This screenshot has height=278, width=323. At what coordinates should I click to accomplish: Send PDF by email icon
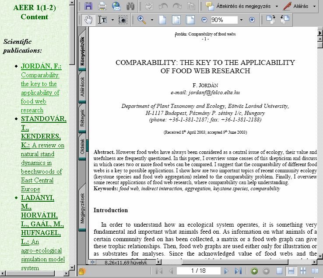pyautogui.click(x=116, y=6)
